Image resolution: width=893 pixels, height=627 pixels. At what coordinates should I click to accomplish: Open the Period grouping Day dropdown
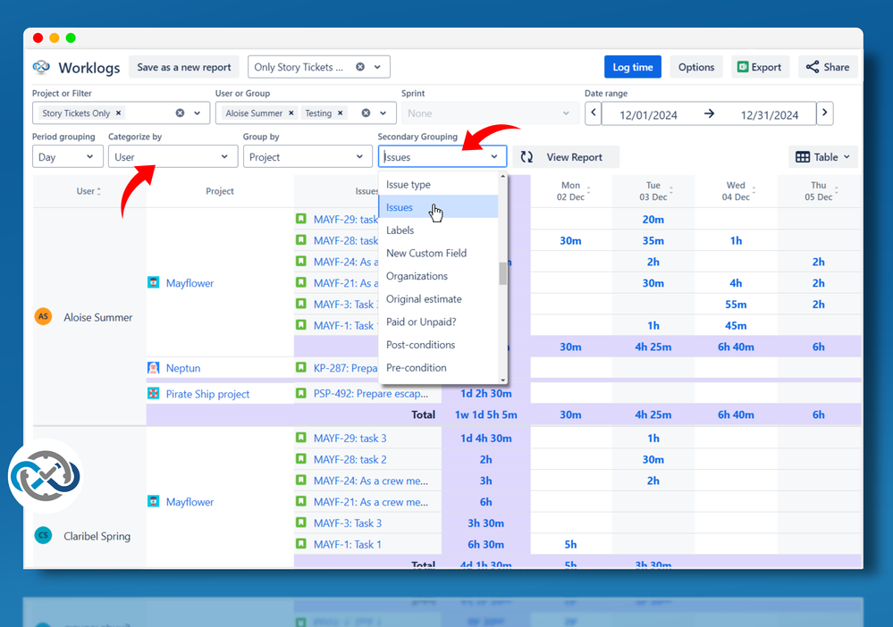point(68,156)
